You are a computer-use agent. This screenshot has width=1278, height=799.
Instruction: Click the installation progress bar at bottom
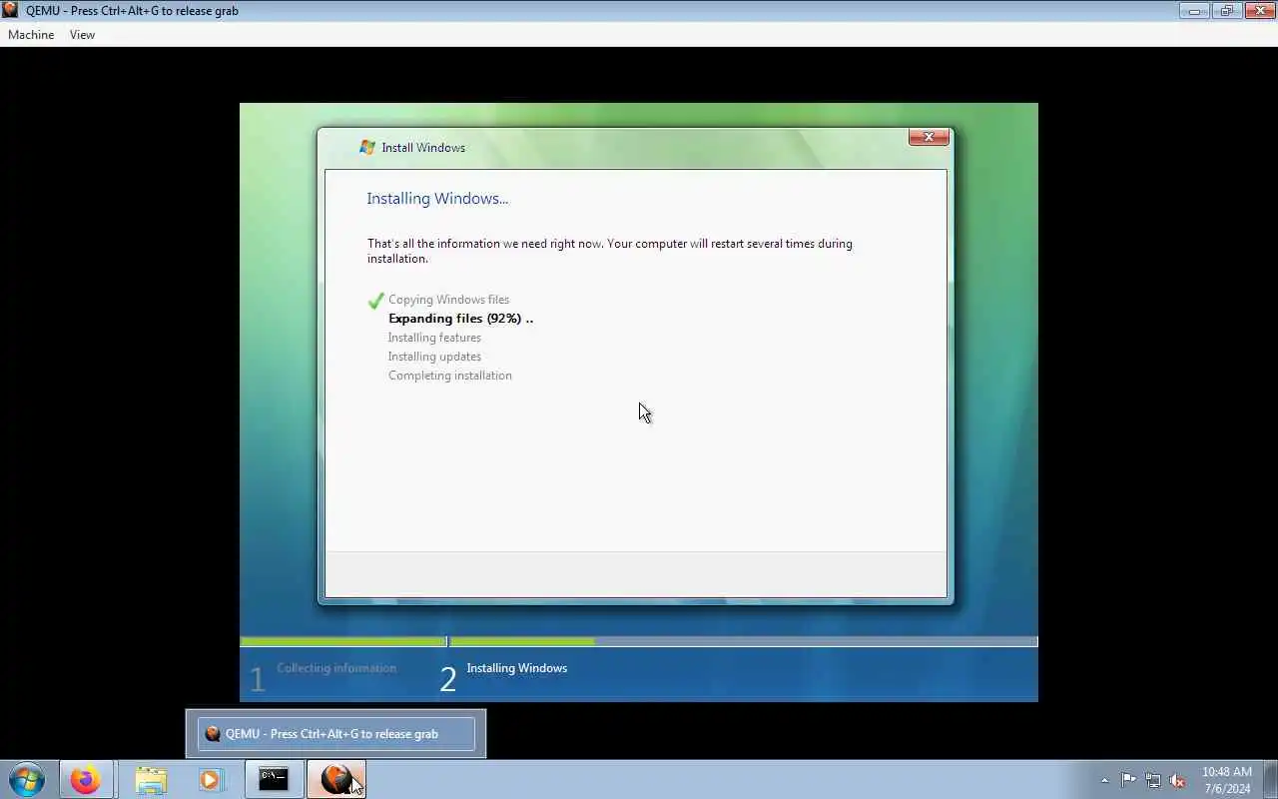[639, 641]
